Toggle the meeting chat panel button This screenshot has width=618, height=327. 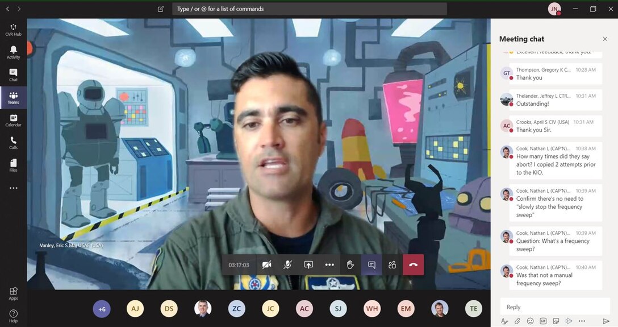pyautogui.click(x=371, y=265)
